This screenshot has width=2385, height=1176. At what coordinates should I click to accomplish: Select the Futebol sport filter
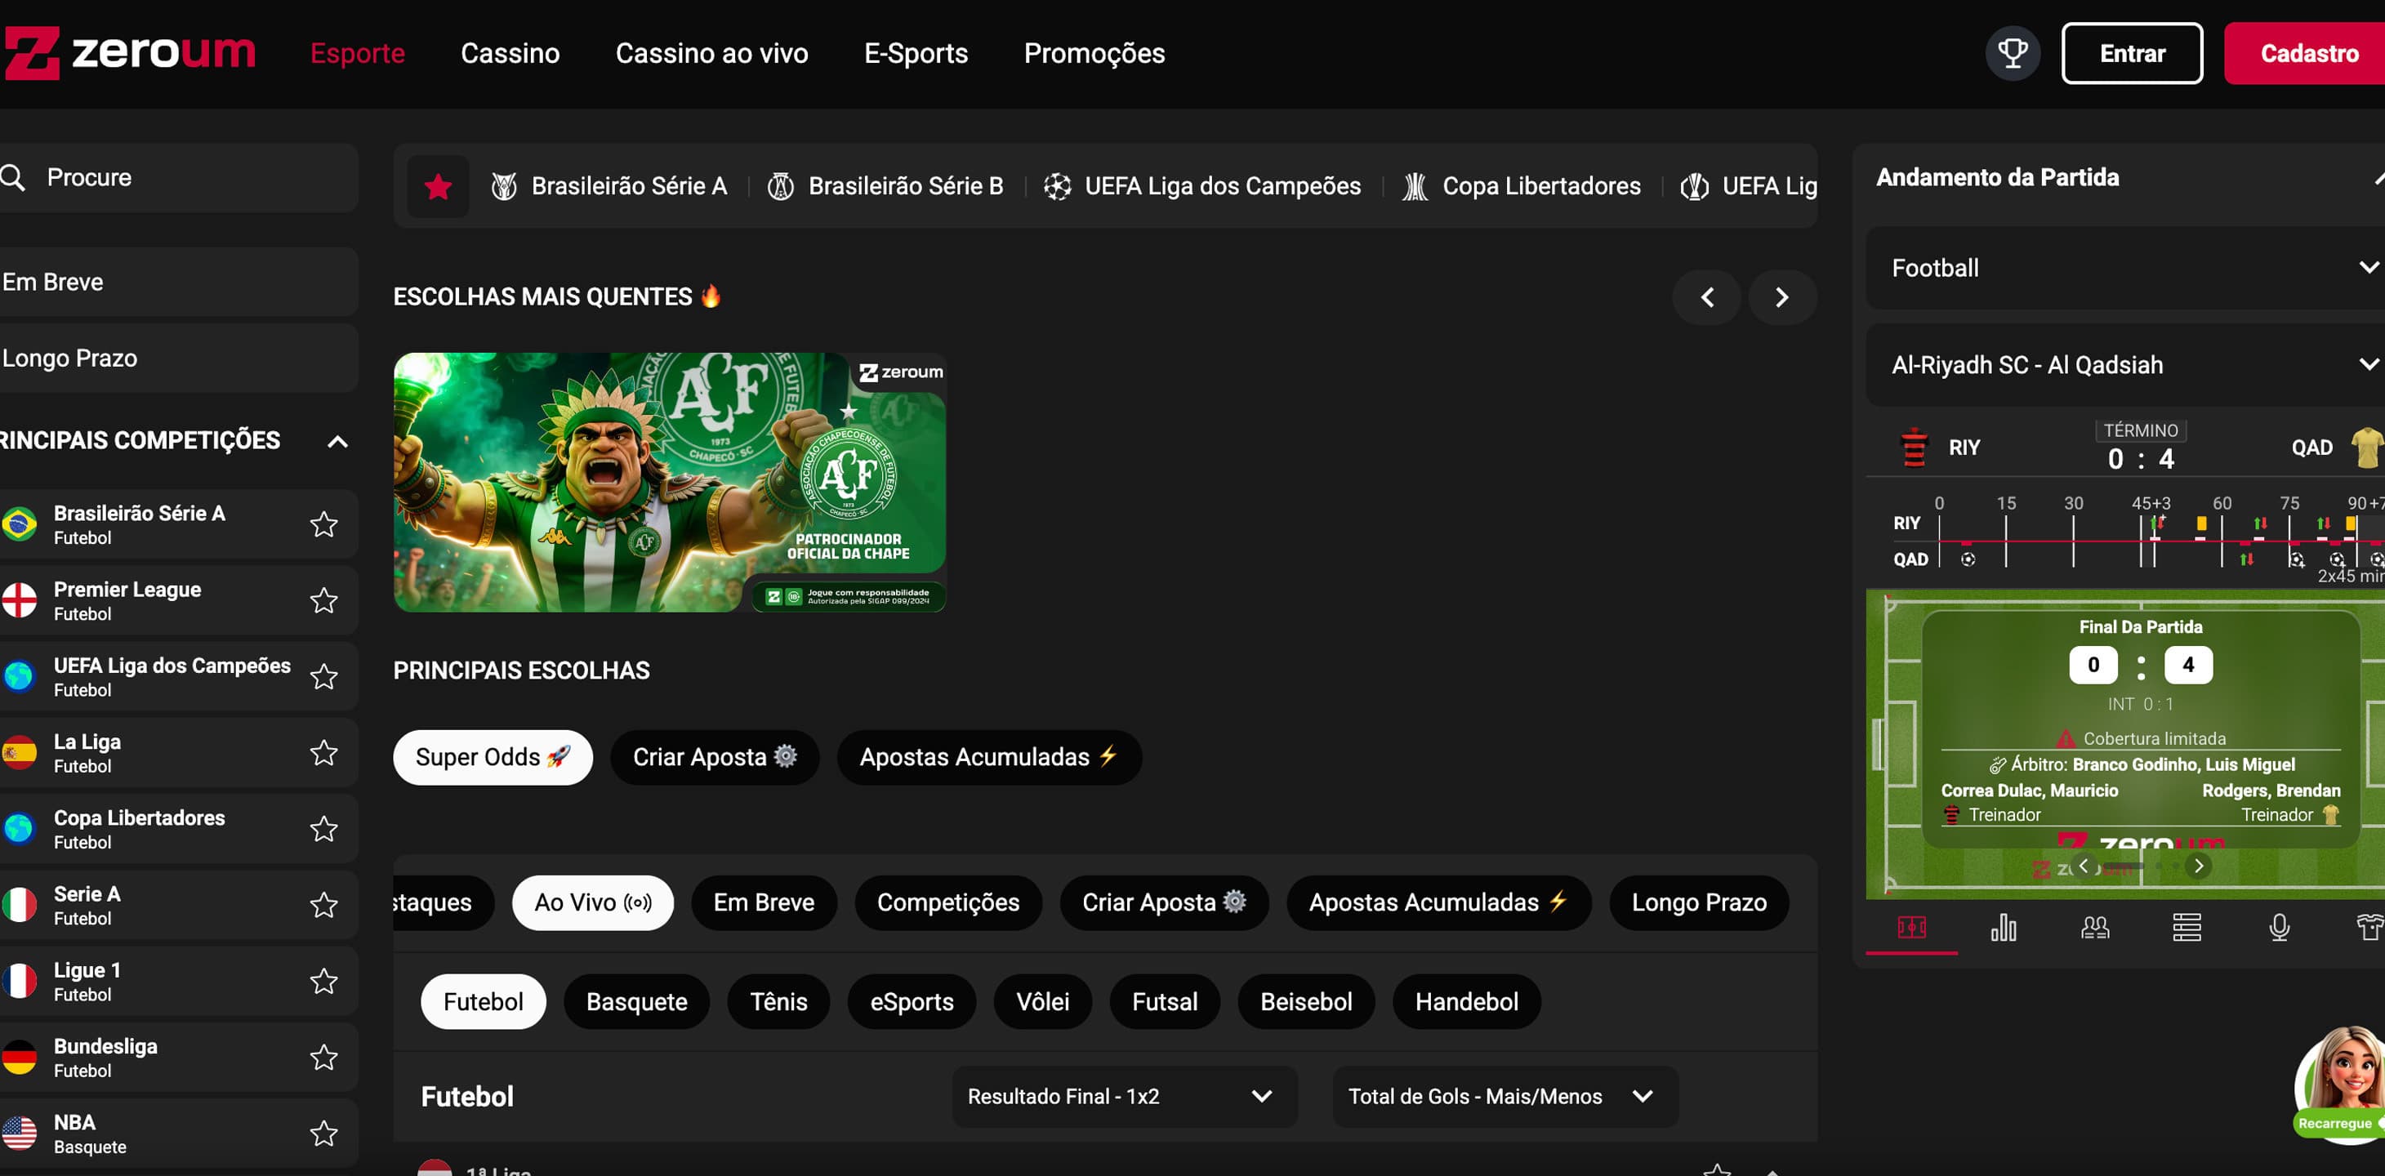(x=484, y=1002)
